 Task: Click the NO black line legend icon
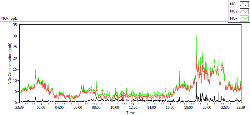click(x=244, y=4)
